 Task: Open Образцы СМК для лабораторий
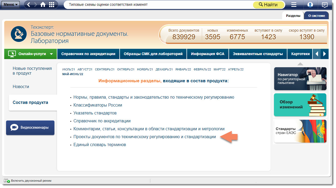coord(153,54)
